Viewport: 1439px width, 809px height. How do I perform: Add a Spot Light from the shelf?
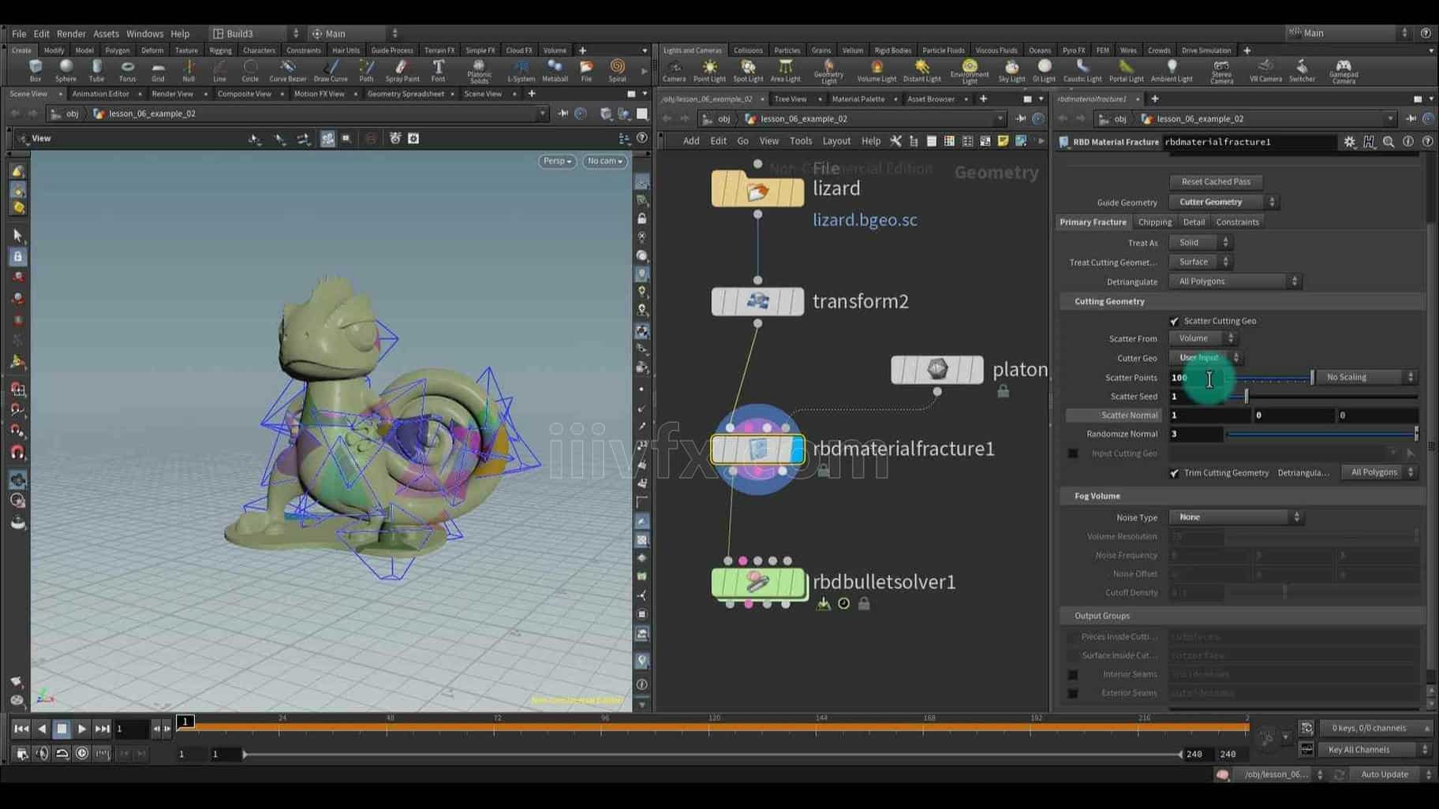pyautogui.click(x=748, y=71)
